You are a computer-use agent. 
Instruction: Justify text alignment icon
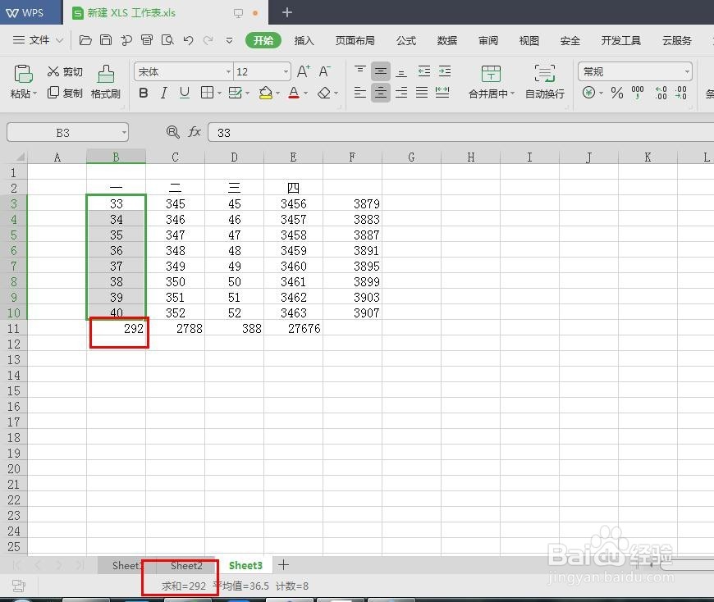[x=422, y=93]
